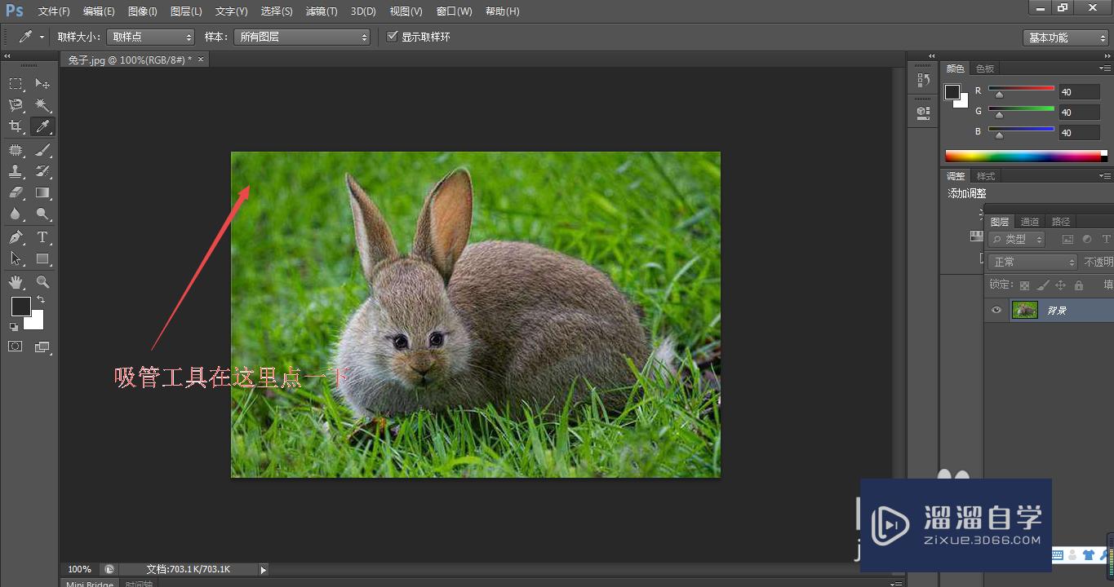
Task: Select the Horizontal Type tool
Action: pyautogui.click(x=42, y=237)
